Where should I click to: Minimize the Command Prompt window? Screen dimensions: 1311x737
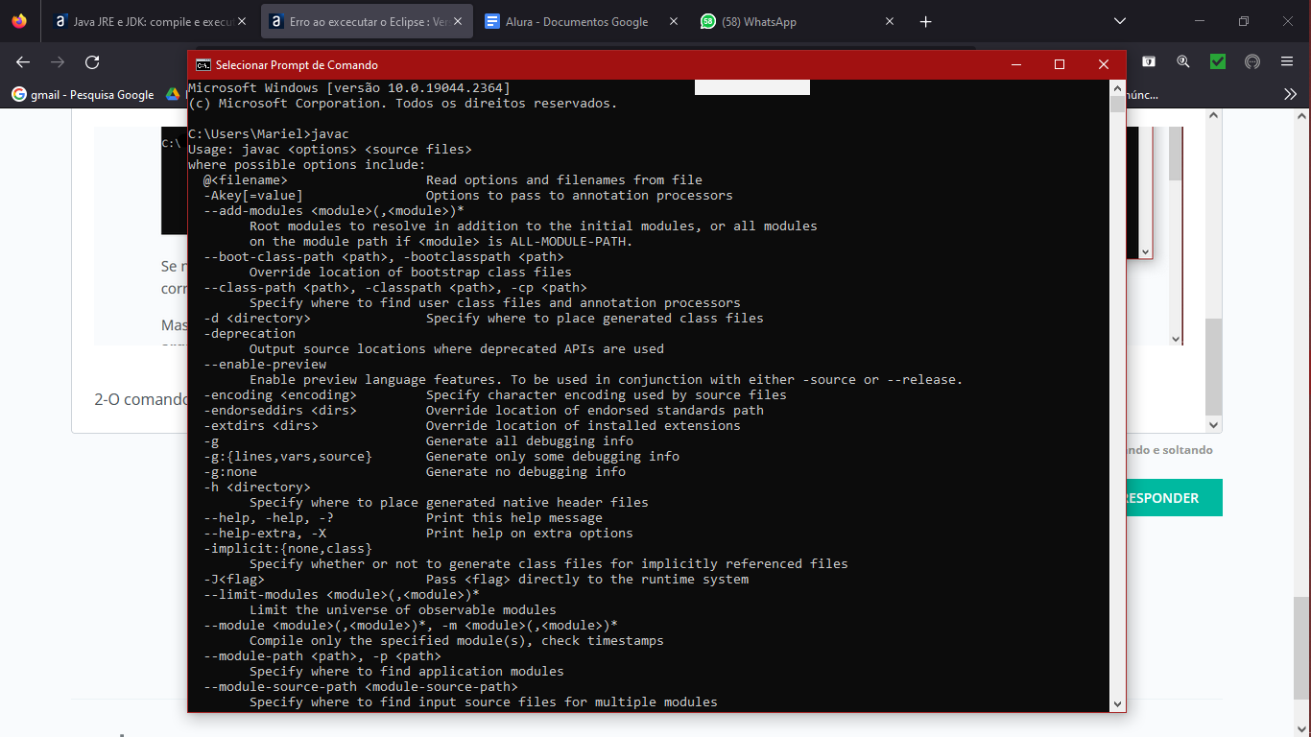pos(1015,64)
